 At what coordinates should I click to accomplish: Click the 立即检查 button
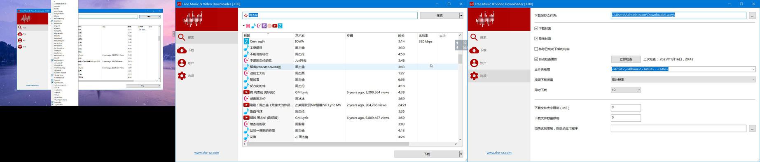point(626,59)
